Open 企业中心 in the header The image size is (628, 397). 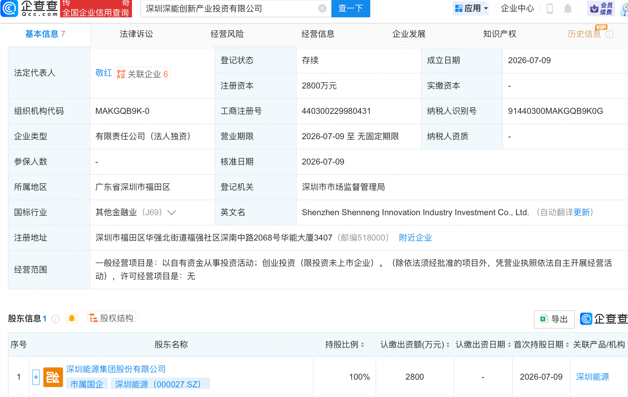[517, 8]
